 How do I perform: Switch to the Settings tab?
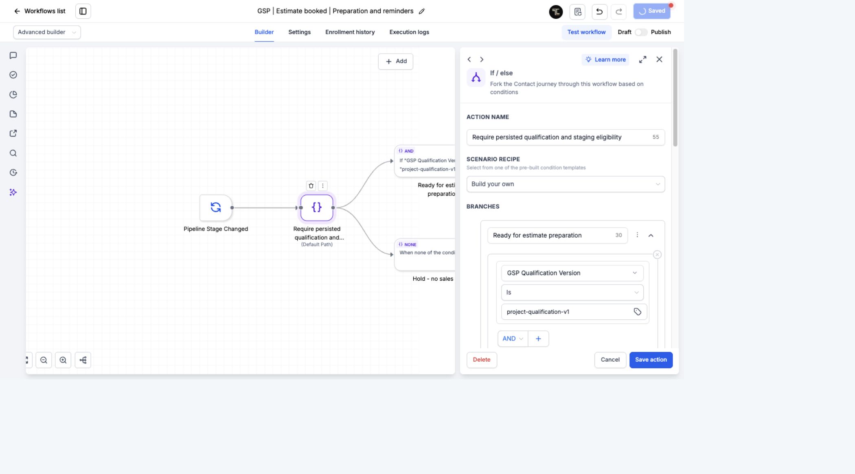click(x=299, y=32)
